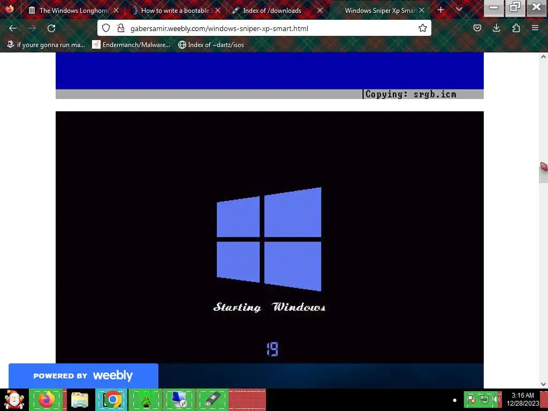The height and width of the screenshot is (411, 548).
Task: Click the page scroll up arrow
Action: coord(544,57)
